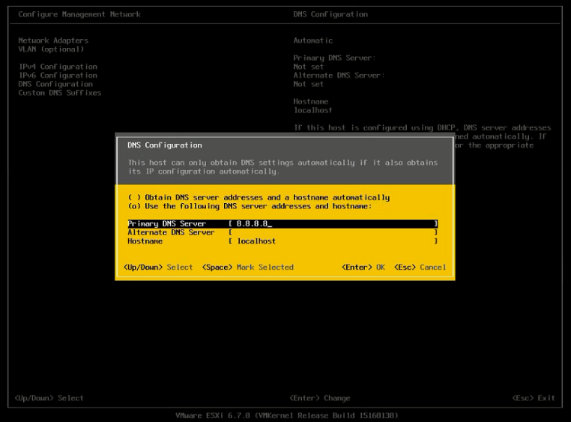Click the 'Automatic' status text

[x=313, y=40]
